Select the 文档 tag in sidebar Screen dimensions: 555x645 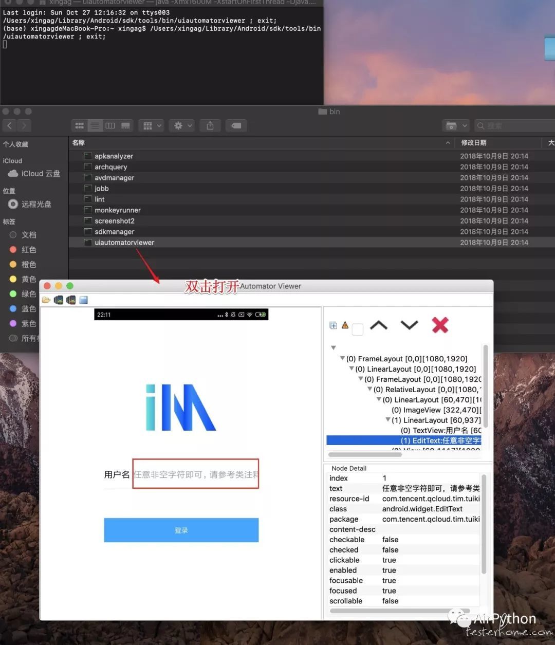point(23,235)
